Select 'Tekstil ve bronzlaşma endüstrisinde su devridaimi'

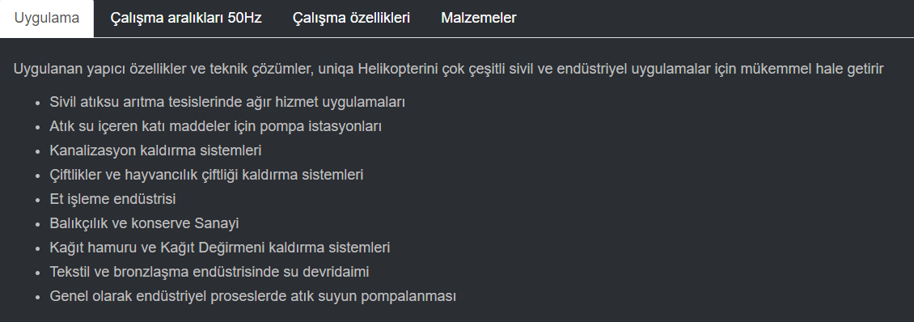pyautogui.click(x=209, y=272)
